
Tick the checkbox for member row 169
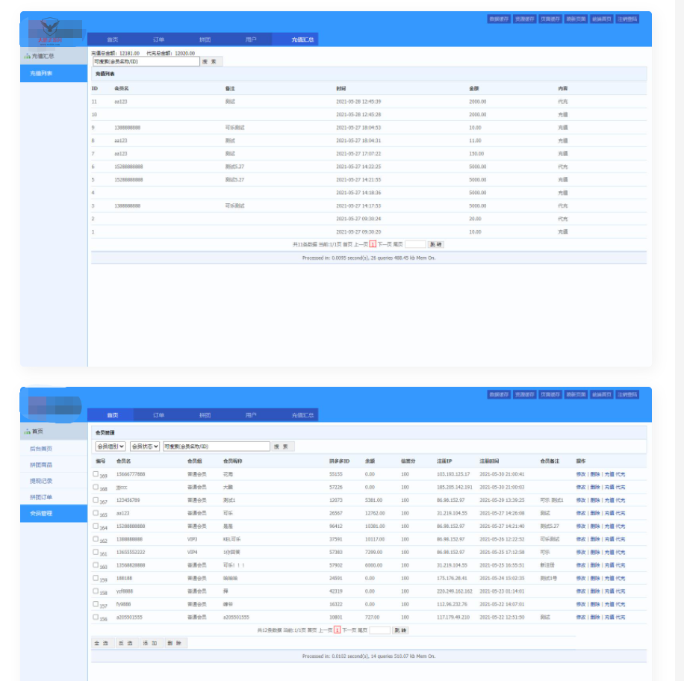pos(96,474)
